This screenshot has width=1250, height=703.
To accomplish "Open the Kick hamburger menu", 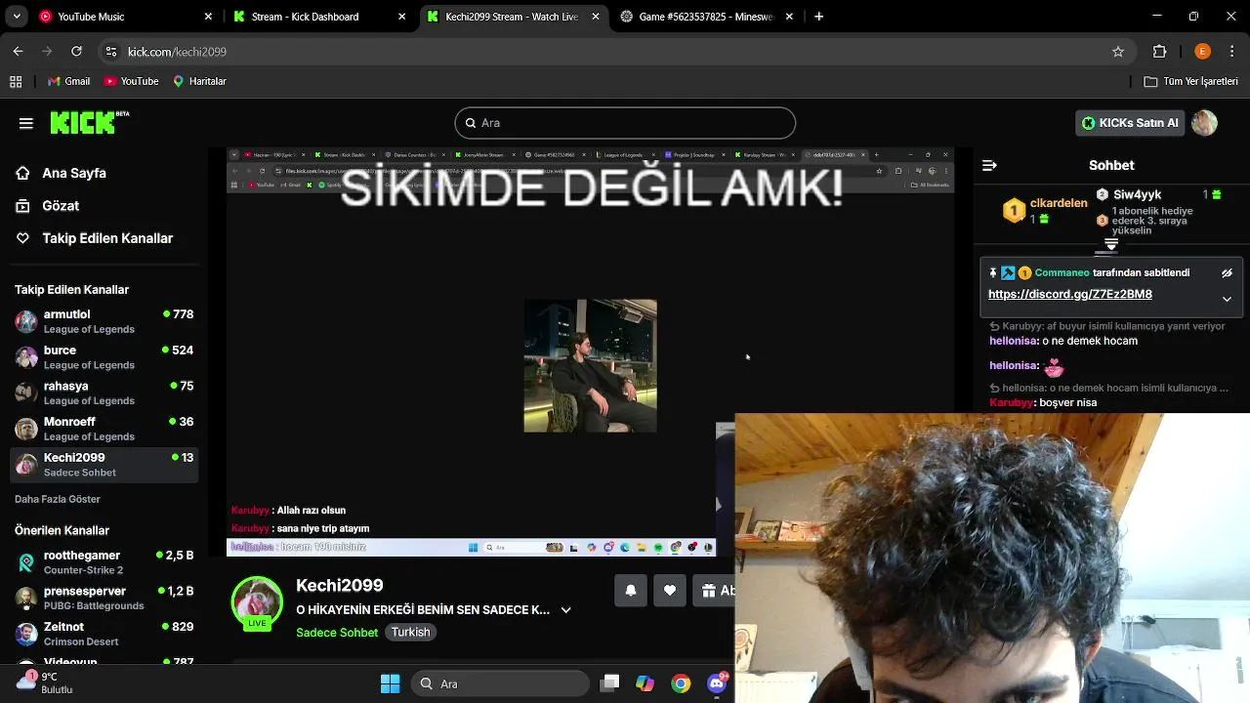I will coord(26,123).
